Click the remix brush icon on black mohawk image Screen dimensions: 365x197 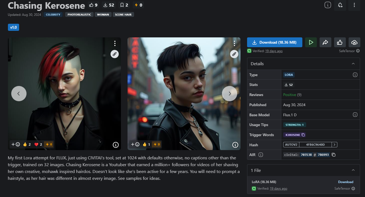[234, 54]
